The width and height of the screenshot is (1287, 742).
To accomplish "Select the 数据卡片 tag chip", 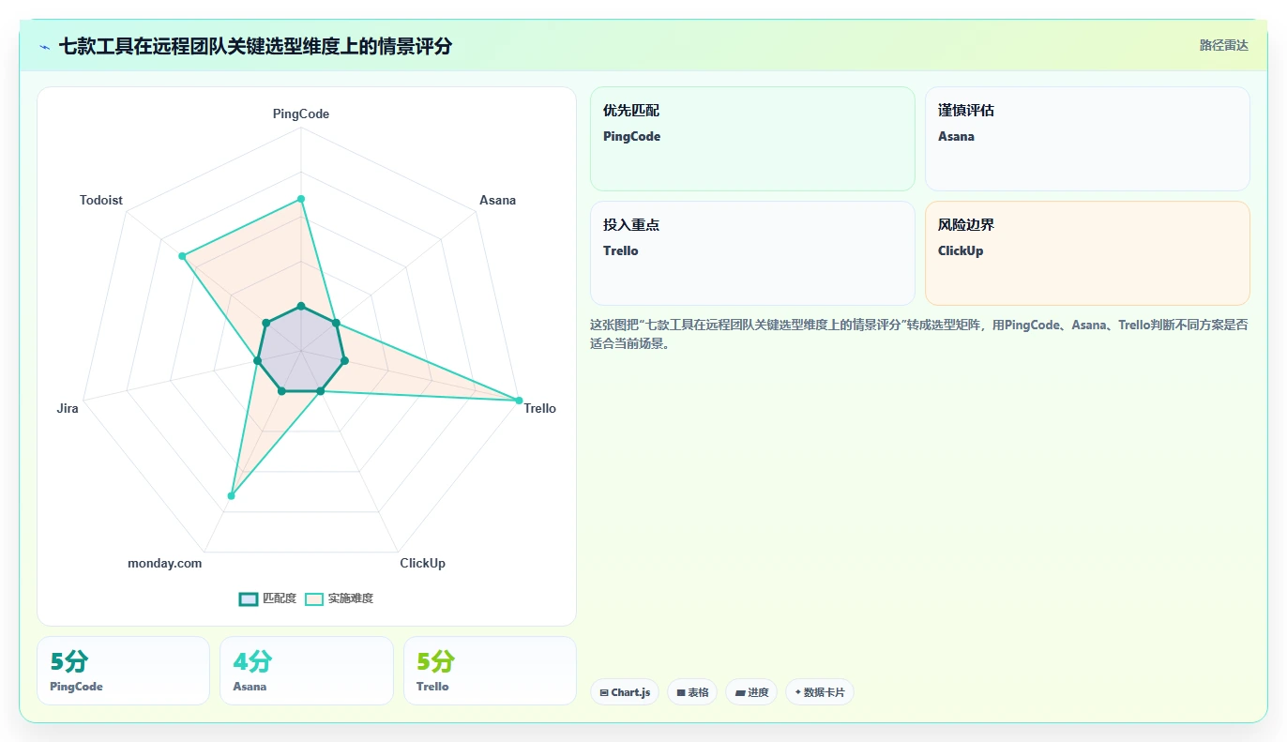I will click(820, 692).
